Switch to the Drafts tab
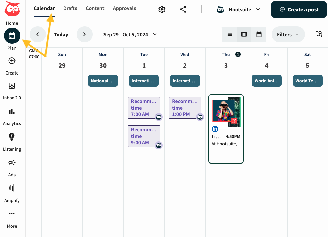 [x=70, y=8]
